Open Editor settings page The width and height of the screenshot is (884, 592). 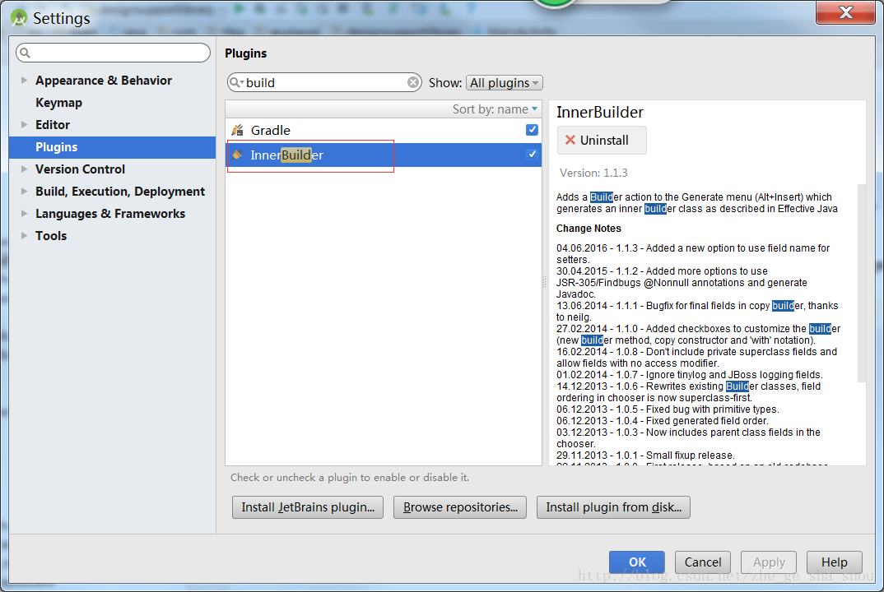pos(53,124)
